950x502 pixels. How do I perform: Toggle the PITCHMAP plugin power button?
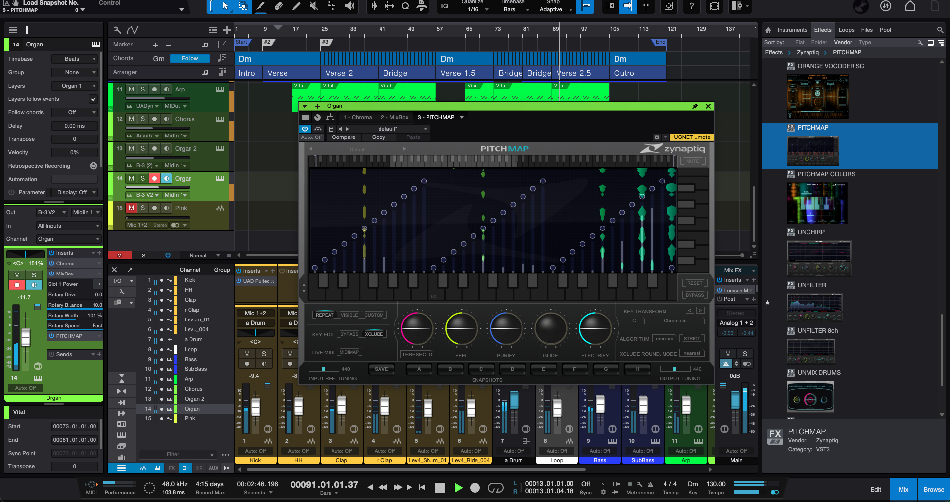(x=305, y=129)
